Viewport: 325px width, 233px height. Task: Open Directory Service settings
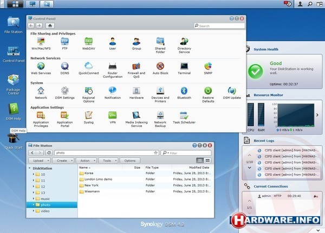click(x=184, y=45)
